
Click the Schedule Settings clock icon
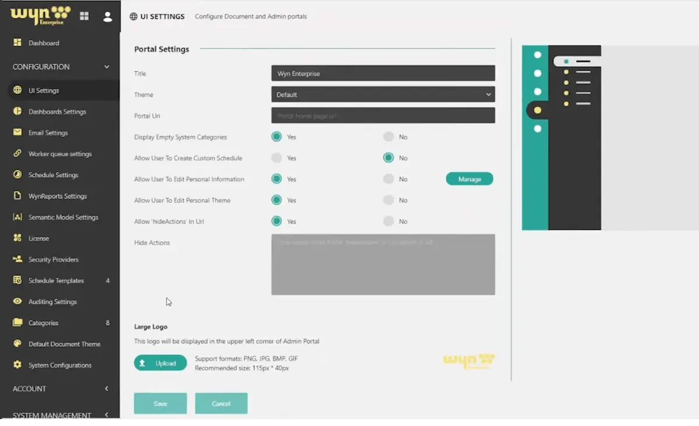pyautogui.click(x=17, y=175)
